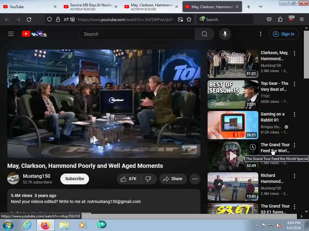Image resolution: width=309 pixels, height=231 pixels.
Task: Launch Internet Explorer from taskbar
Action: (27, 225)
